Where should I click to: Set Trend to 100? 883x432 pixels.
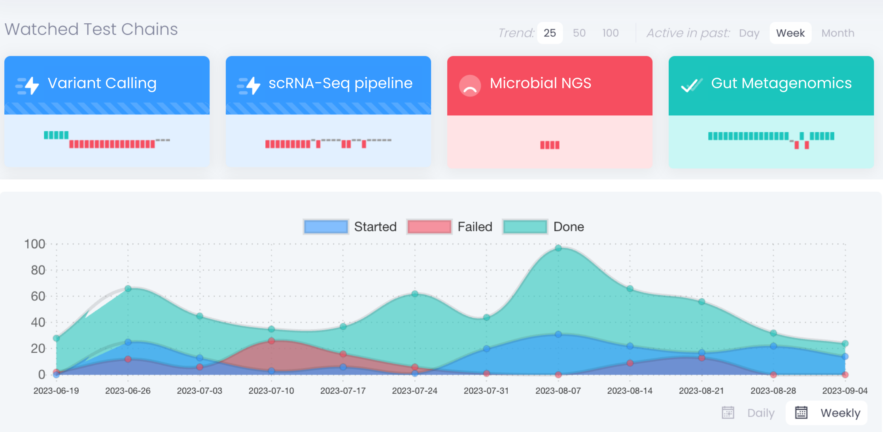point(609,33)
